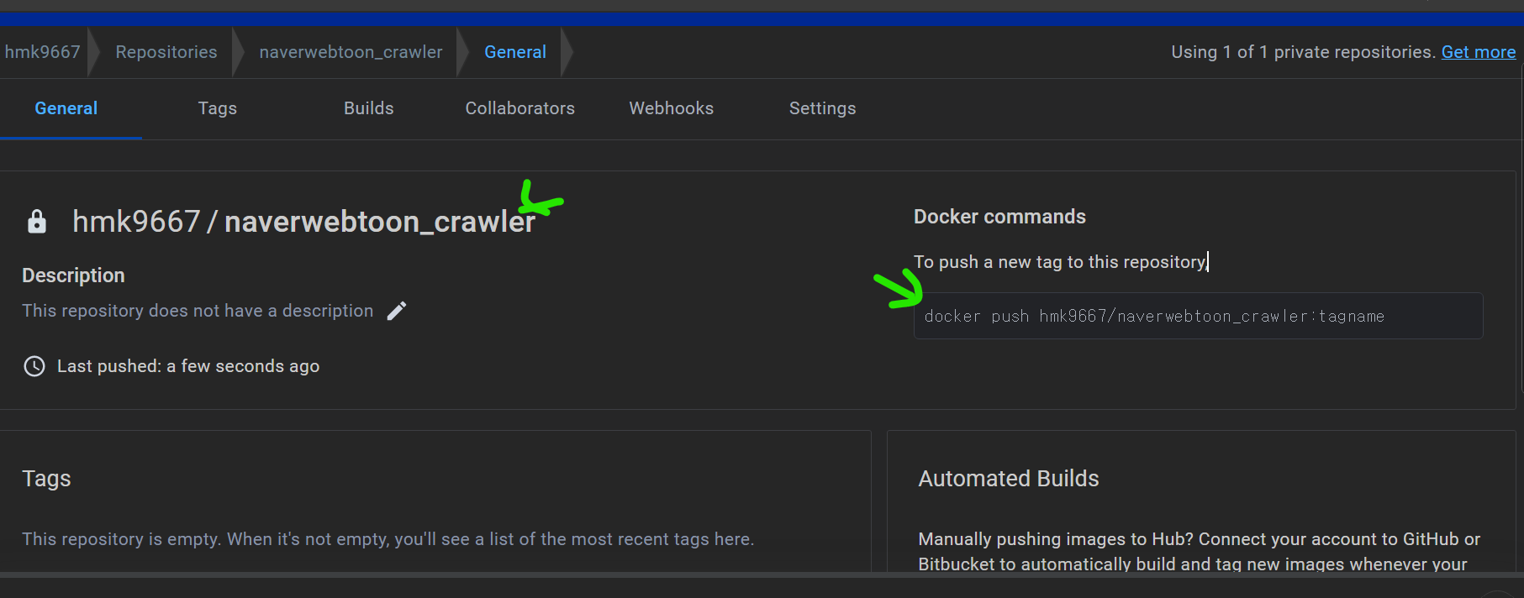This screenshot has height=598, width=1524.
Task: Click the clock icon beside Last pushed
Action: (34, 366)
